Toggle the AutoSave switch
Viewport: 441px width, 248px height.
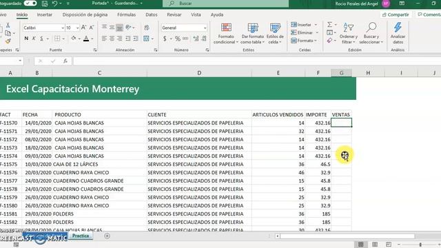30,3
